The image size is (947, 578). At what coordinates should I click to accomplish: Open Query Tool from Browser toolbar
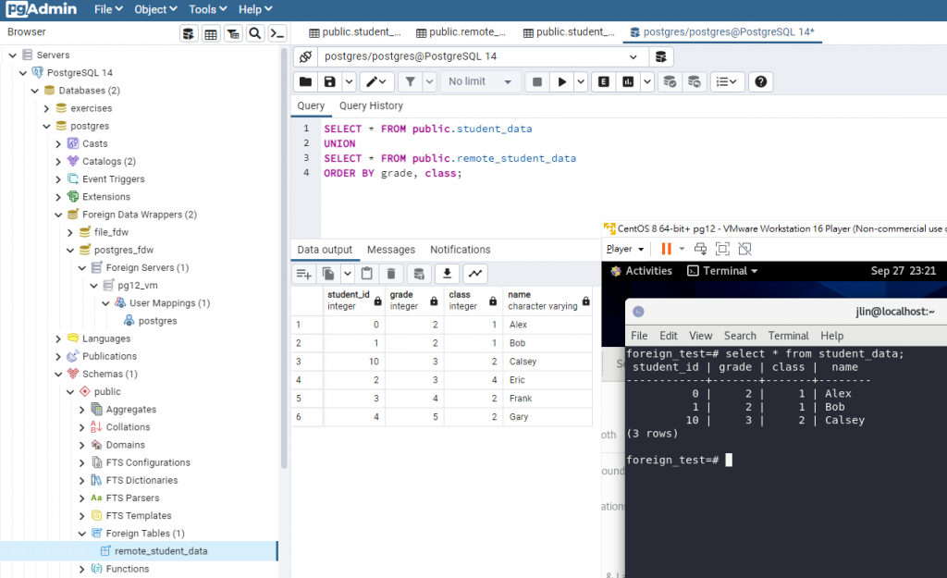tap(189, 33)
